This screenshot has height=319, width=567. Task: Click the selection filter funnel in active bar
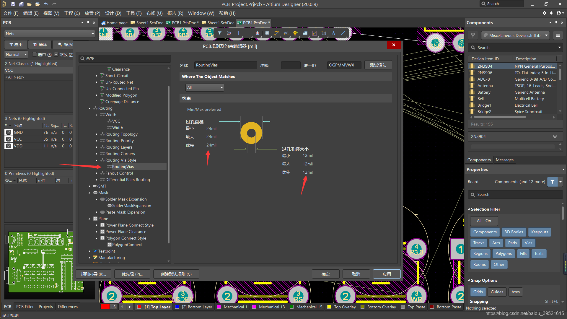219,33
